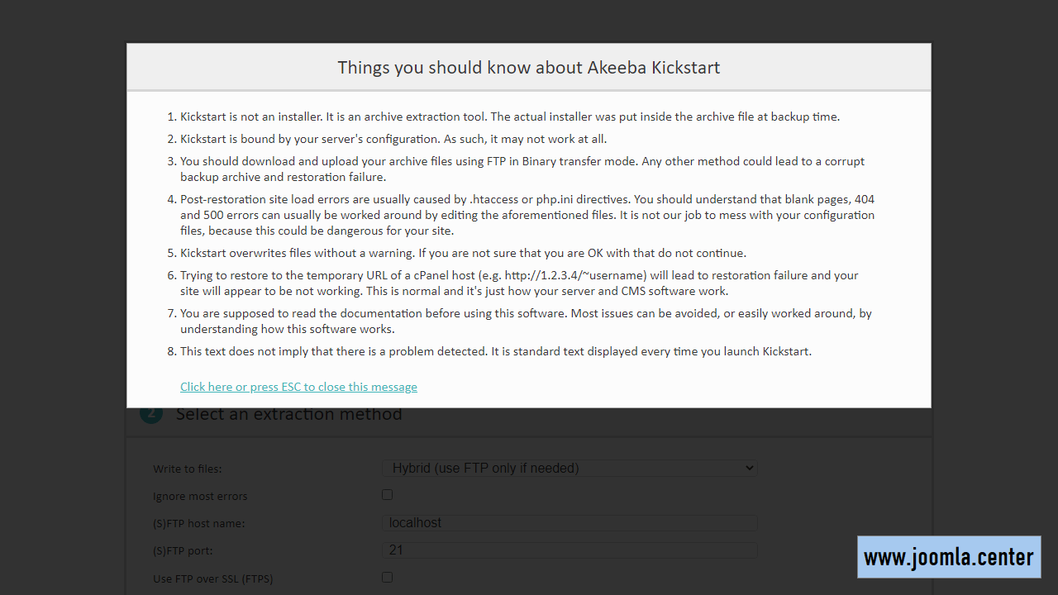Open the Write to files dropdown

click(x=570, y=468)
